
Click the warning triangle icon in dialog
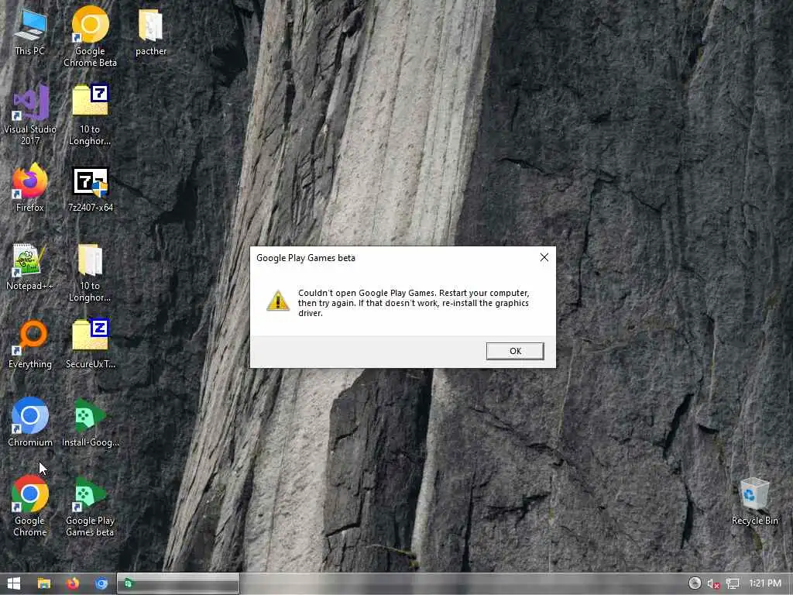click(x=278, y=301)
